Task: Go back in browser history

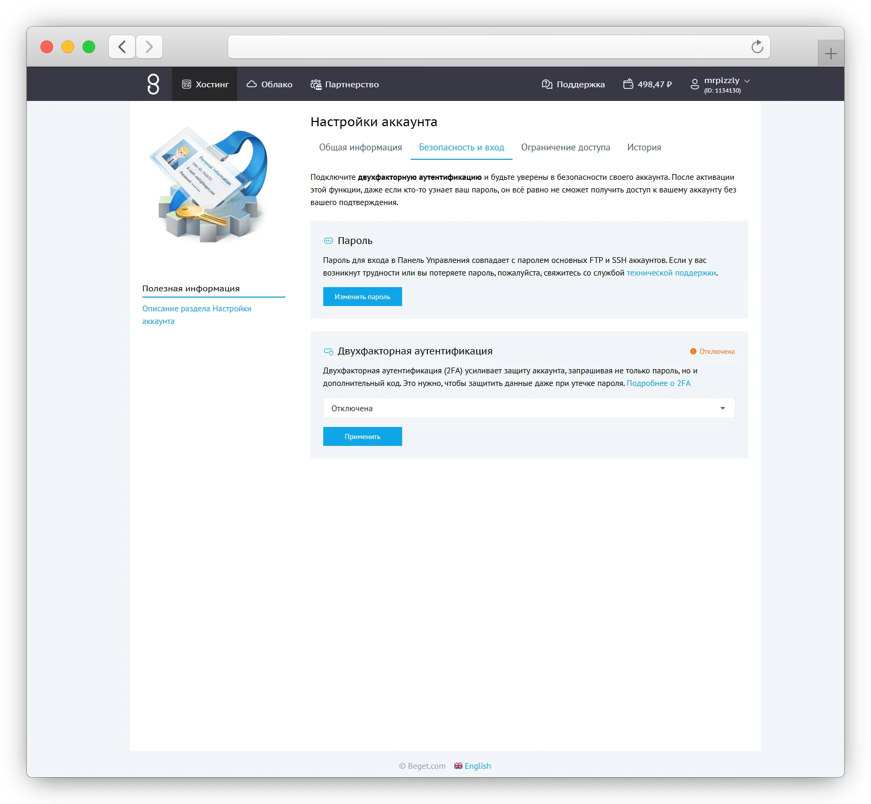Action: pos(122,47)
